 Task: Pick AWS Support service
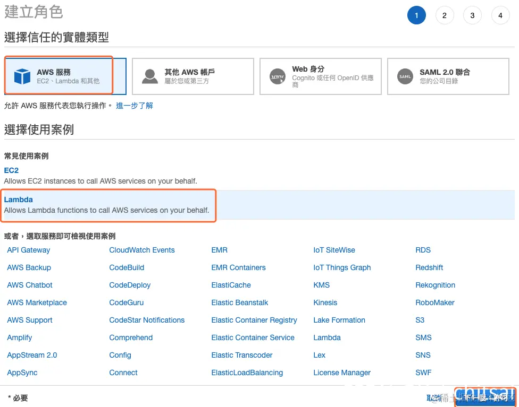30,320
